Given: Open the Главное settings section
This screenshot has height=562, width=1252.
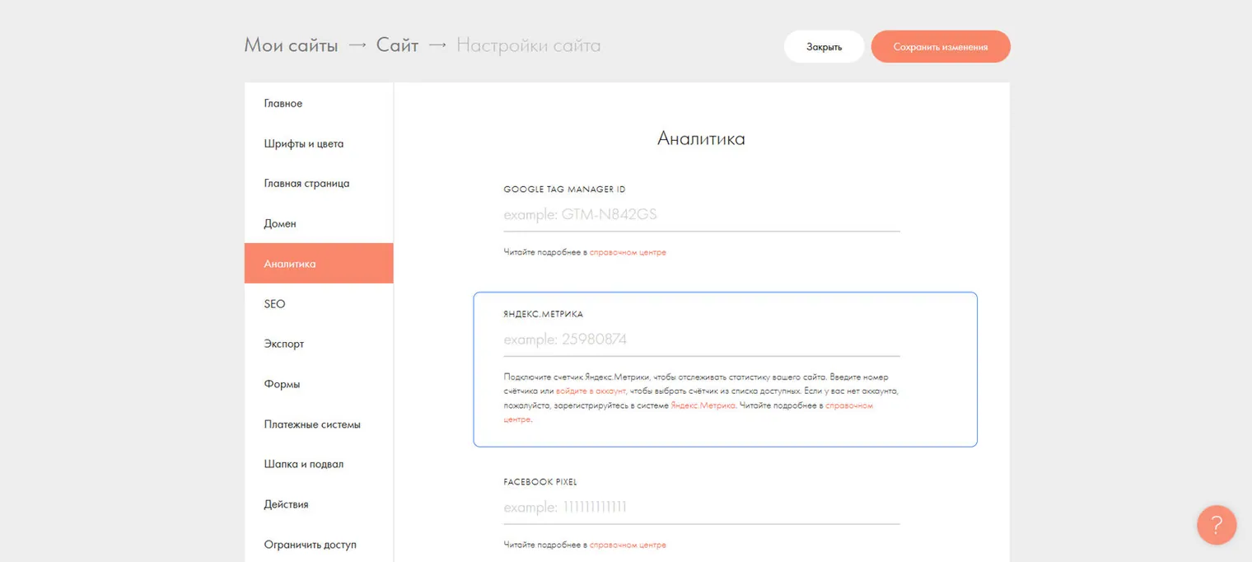Looking at the screenshot, I should (x=319, y=104).
